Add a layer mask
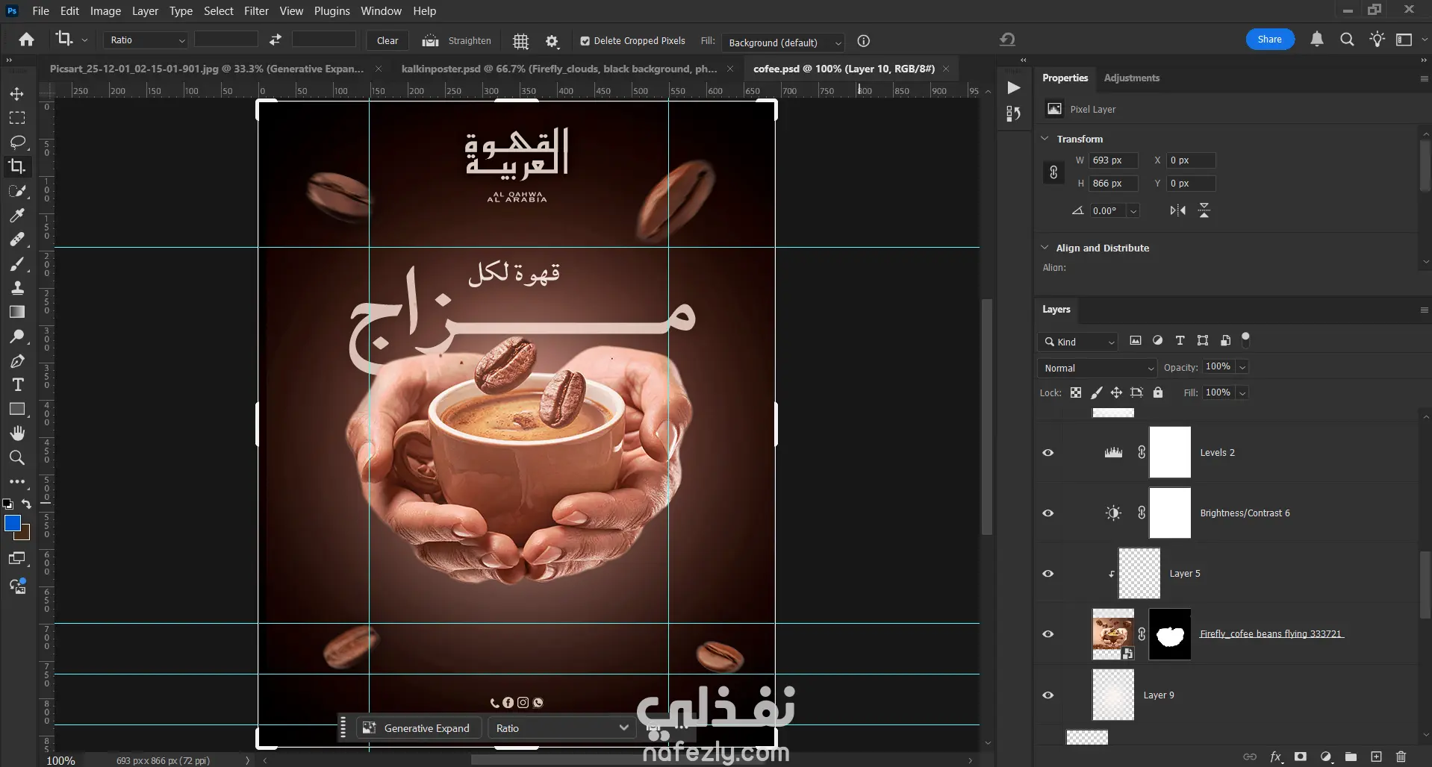This screenshot has width=1432, height=767. [x=1301, y=757]
